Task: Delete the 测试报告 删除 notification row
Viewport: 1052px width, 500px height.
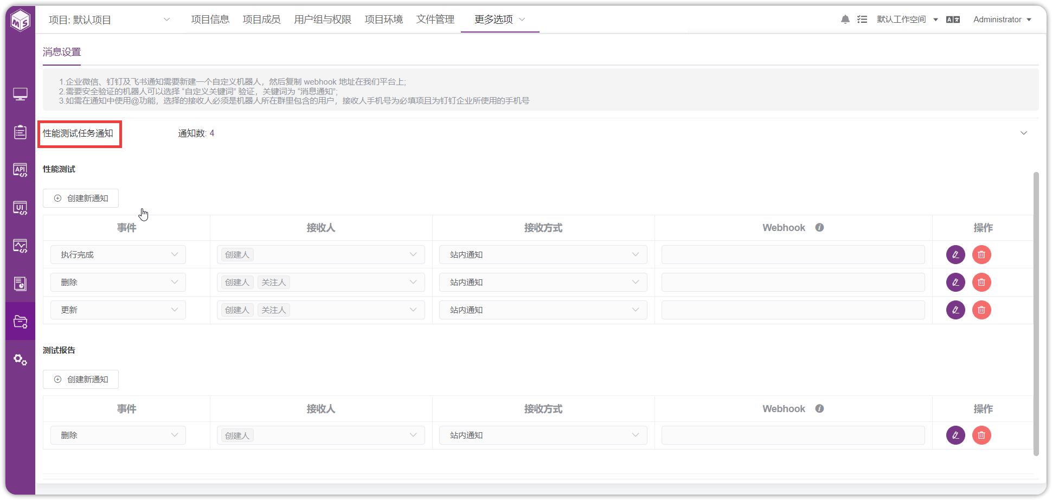Action: tap(982, 435)
